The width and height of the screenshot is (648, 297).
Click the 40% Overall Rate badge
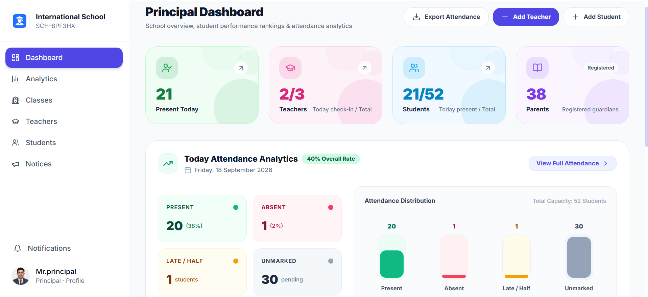(331, 159)
